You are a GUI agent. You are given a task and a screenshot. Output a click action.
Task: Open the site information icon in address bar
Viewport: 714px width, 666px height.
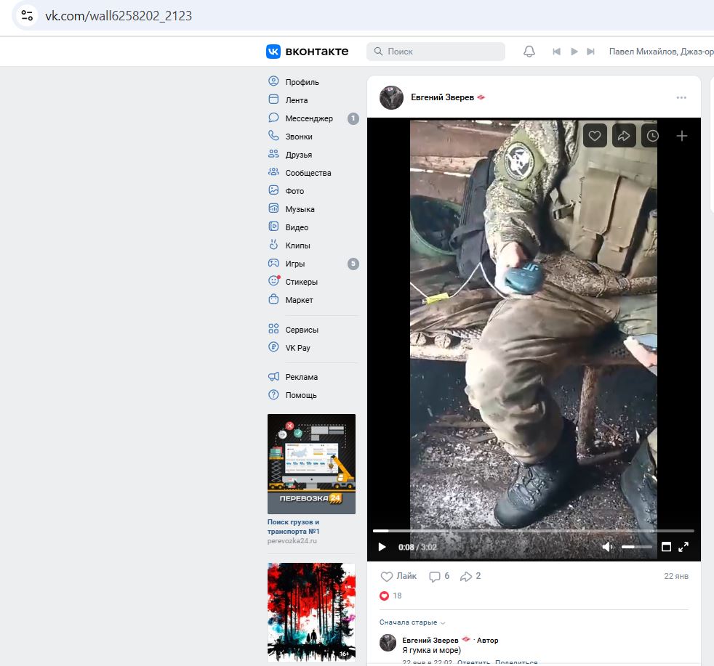click(28, 16)
